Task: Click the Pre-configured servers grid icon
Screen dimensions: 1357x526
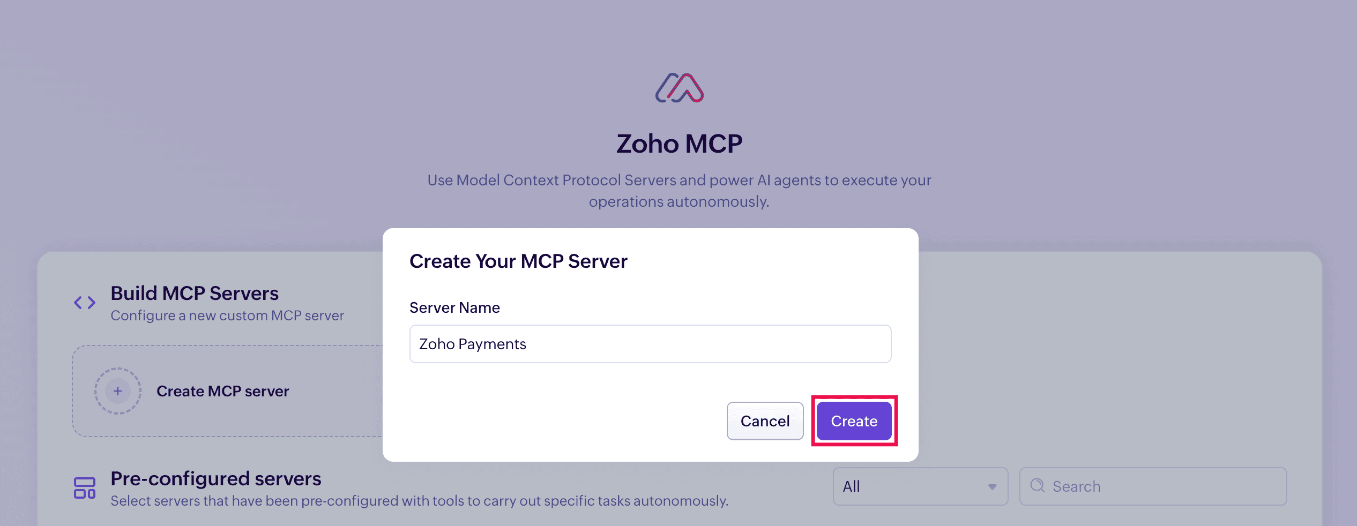Action: click(85, 488)
